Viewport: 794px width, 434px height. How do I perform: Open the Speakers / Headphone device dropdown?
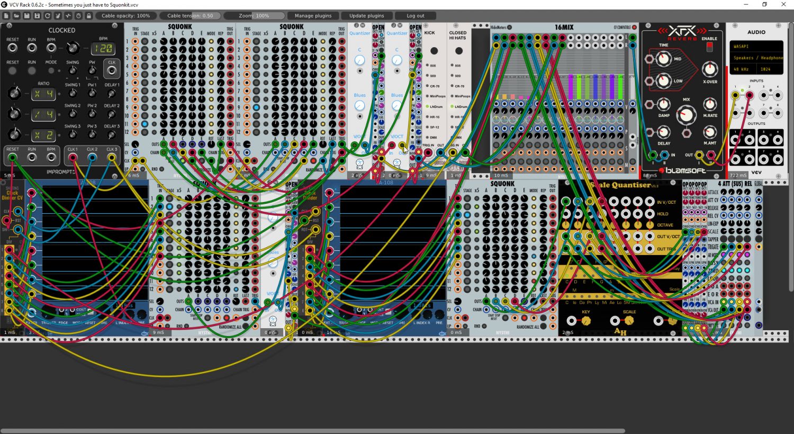click(x=756, y=58)
